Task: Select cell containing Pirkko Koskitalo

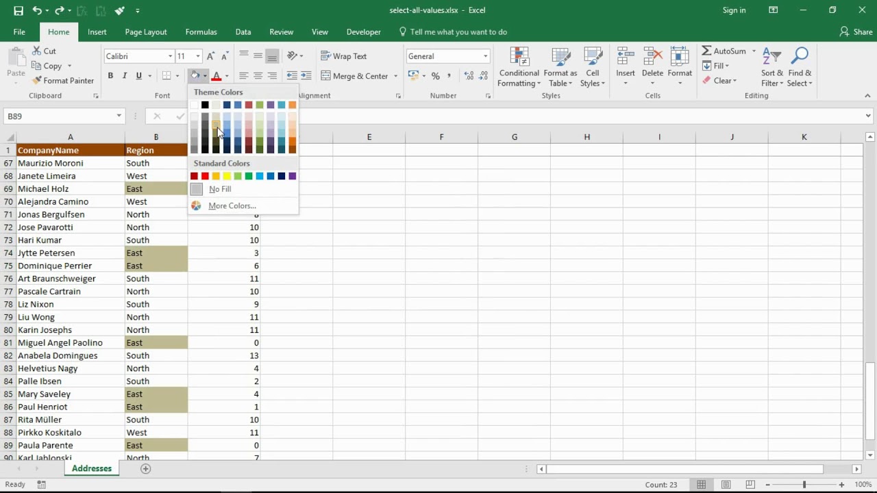Action: click(70, 433)
